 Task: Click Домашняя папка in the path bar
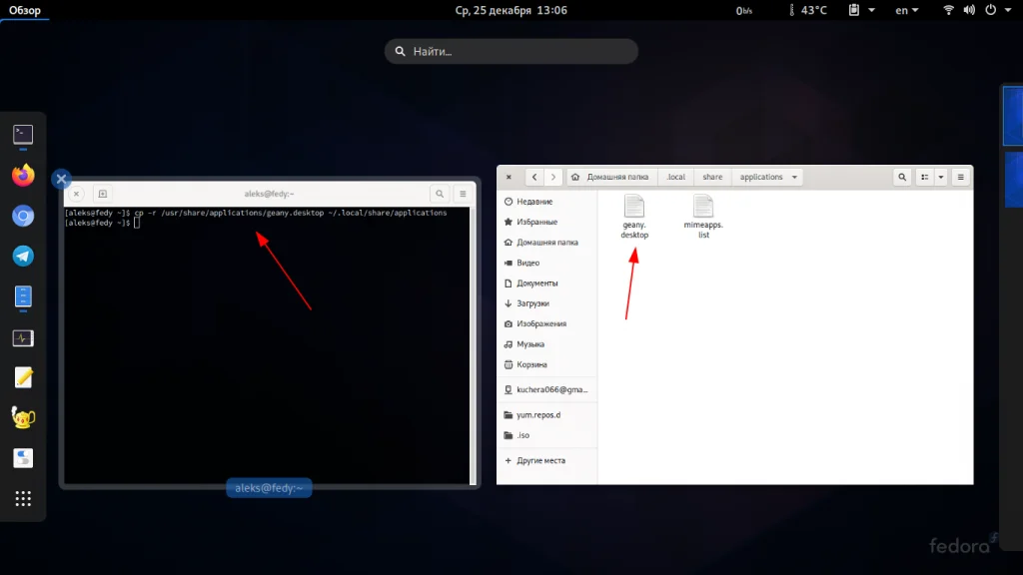(610, 177)
